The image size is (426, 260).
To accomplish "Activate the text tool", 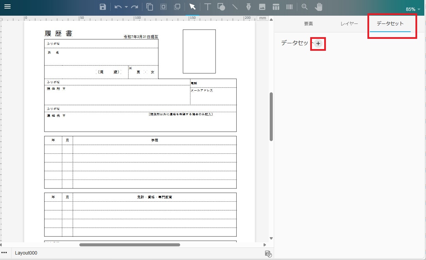I will [x=208, y=7].
